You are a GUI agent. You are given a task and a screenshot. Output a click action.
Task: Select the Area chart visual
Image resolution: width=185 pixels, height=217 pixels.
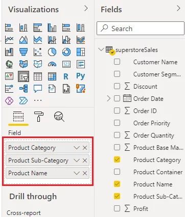[24, 40]
